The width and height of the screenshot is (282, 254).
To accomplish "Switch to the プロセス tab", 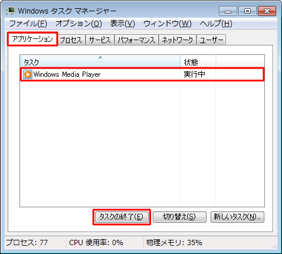I will pyautogui.click(x=71, y=40).
